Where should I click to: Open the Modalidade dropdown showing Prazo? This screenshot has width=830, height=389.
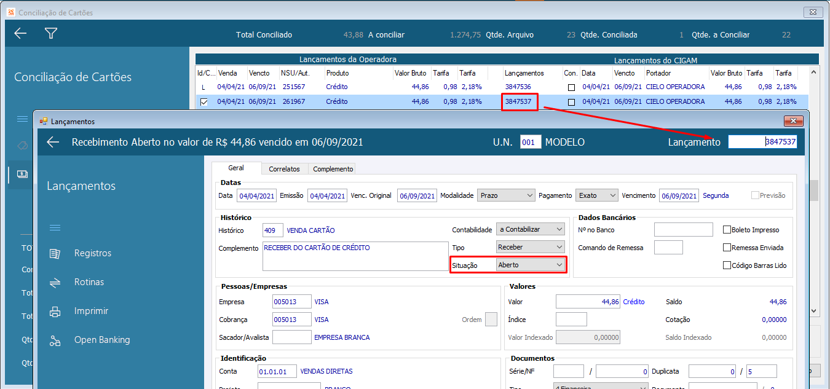(x=507, y=195)
